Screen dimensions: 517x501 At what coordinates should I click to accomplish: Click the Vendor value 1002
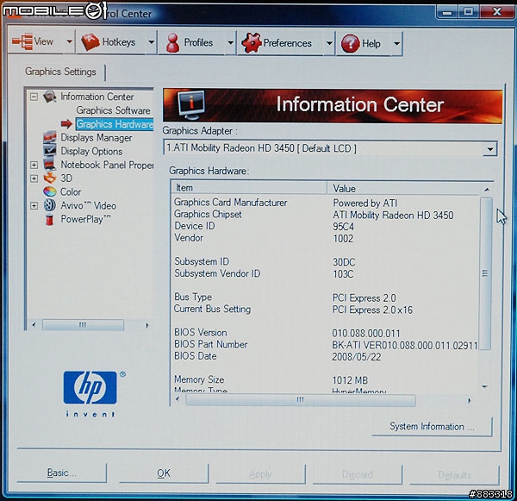point(343,239)
